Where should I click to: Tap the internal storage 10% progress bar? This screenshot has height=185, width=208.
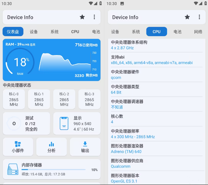pos(54,170)
